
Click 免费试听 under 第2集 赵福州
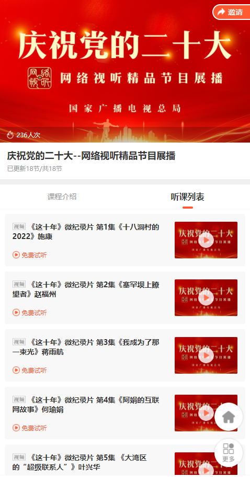pos(30,312)
